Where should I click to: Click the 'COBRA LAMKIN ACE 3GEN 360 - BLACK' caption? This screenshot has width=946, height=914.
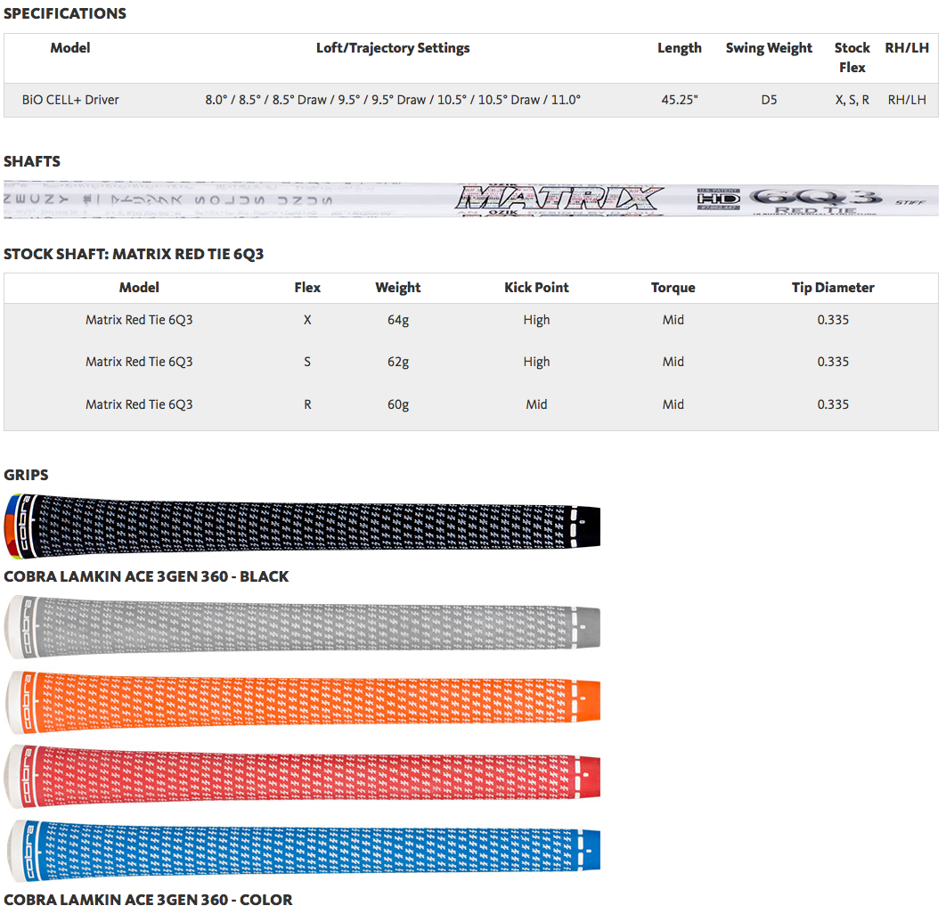146,576
